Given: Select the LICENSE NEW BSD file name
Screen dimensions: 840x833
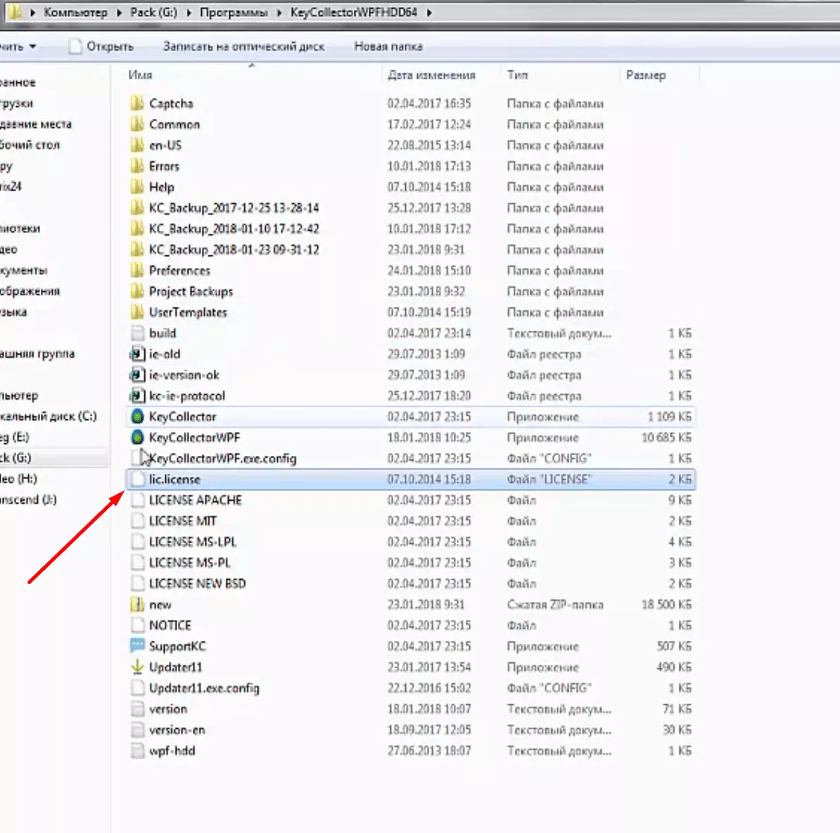Looking at the screenshot, I should click(x=197, y=584).
